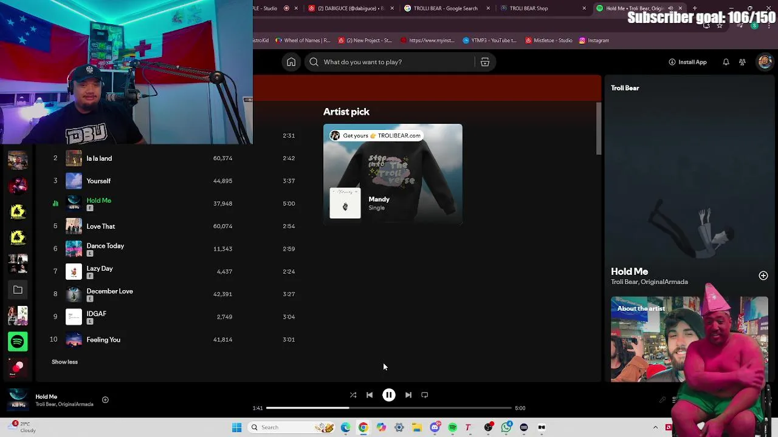
Task: Click Install App button
Action: click(x=687, y=62)
